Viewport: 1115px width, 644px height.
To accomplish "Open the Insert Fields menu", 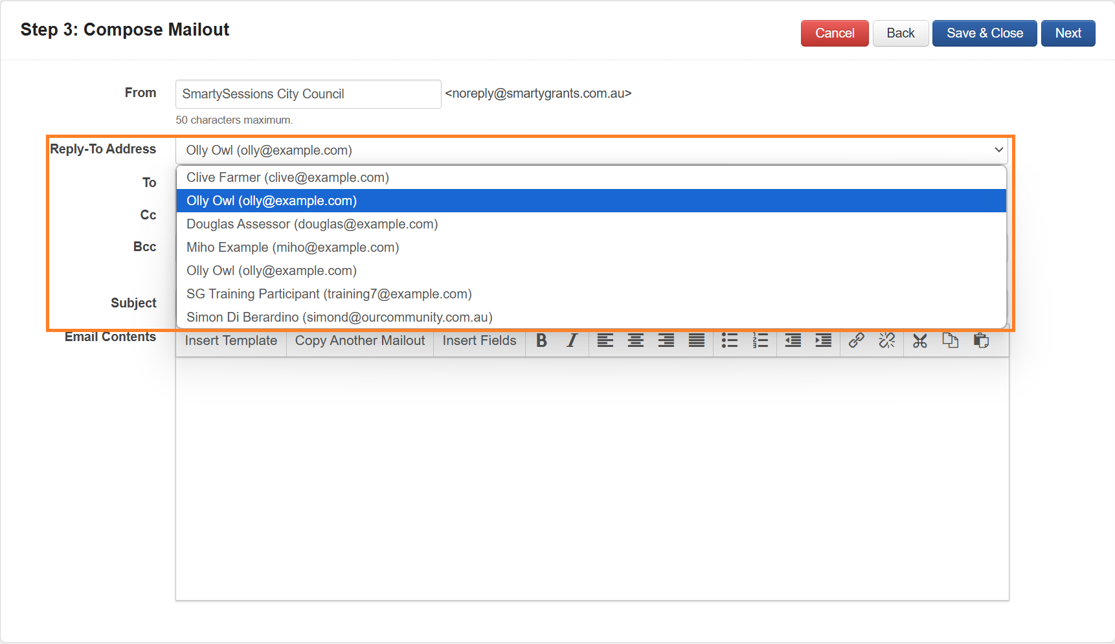I will point(479,340).
